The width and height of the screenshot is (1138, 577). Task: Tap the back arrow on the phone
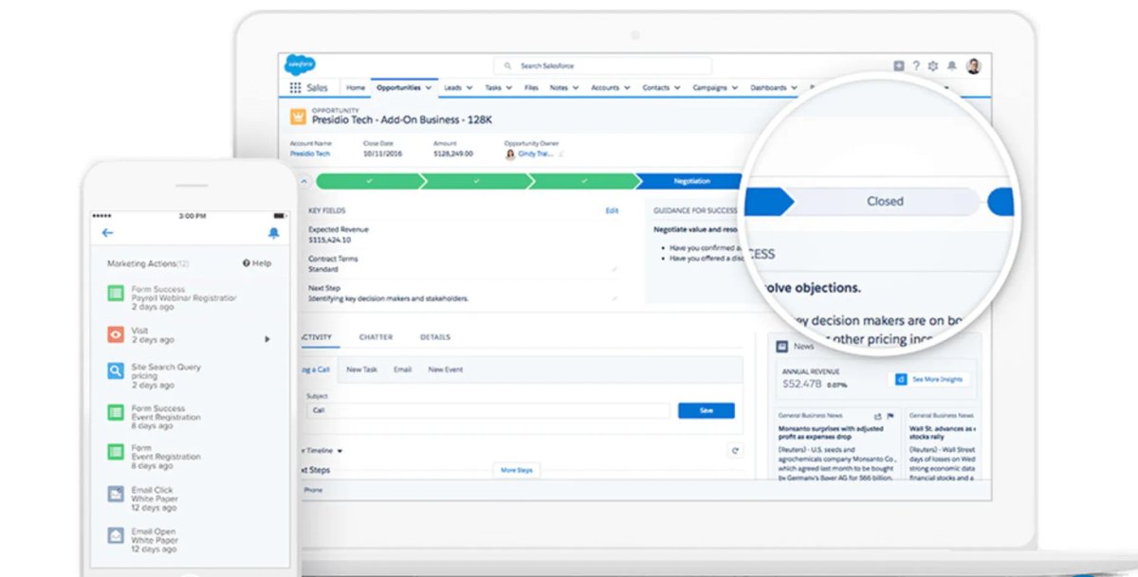[107, 232]
